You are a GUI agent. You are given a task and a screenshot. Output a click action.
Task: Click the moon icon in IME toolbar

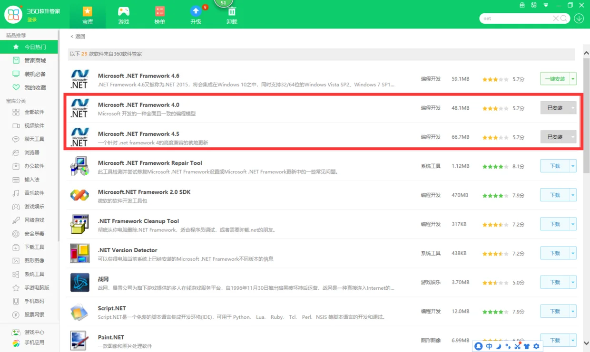point(499,346)
